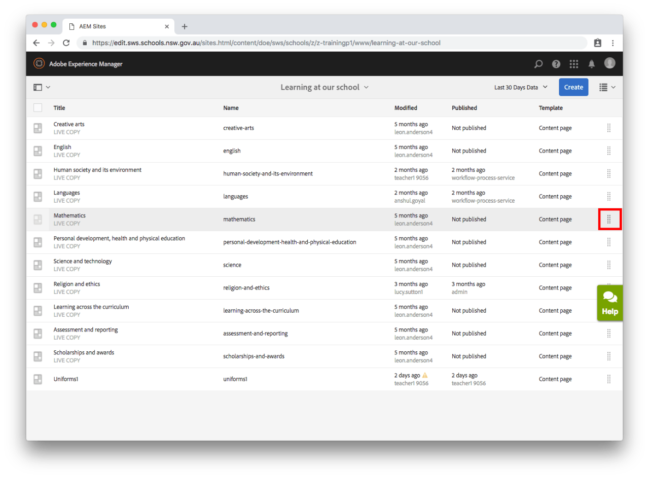Click the browser account extension icon
The height and width of the screenshot is (478, 649).
pos(597,43)
